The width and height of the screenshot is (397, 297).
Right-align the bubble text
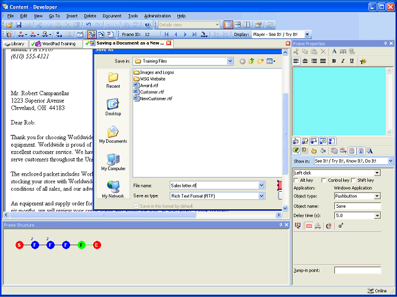coord(314,61)
